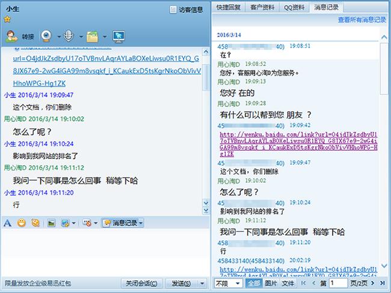Image resolution: width=391 pixels, height=293 pixels.
Task: Click the remote desktop monitor icon
Action: 119,36
